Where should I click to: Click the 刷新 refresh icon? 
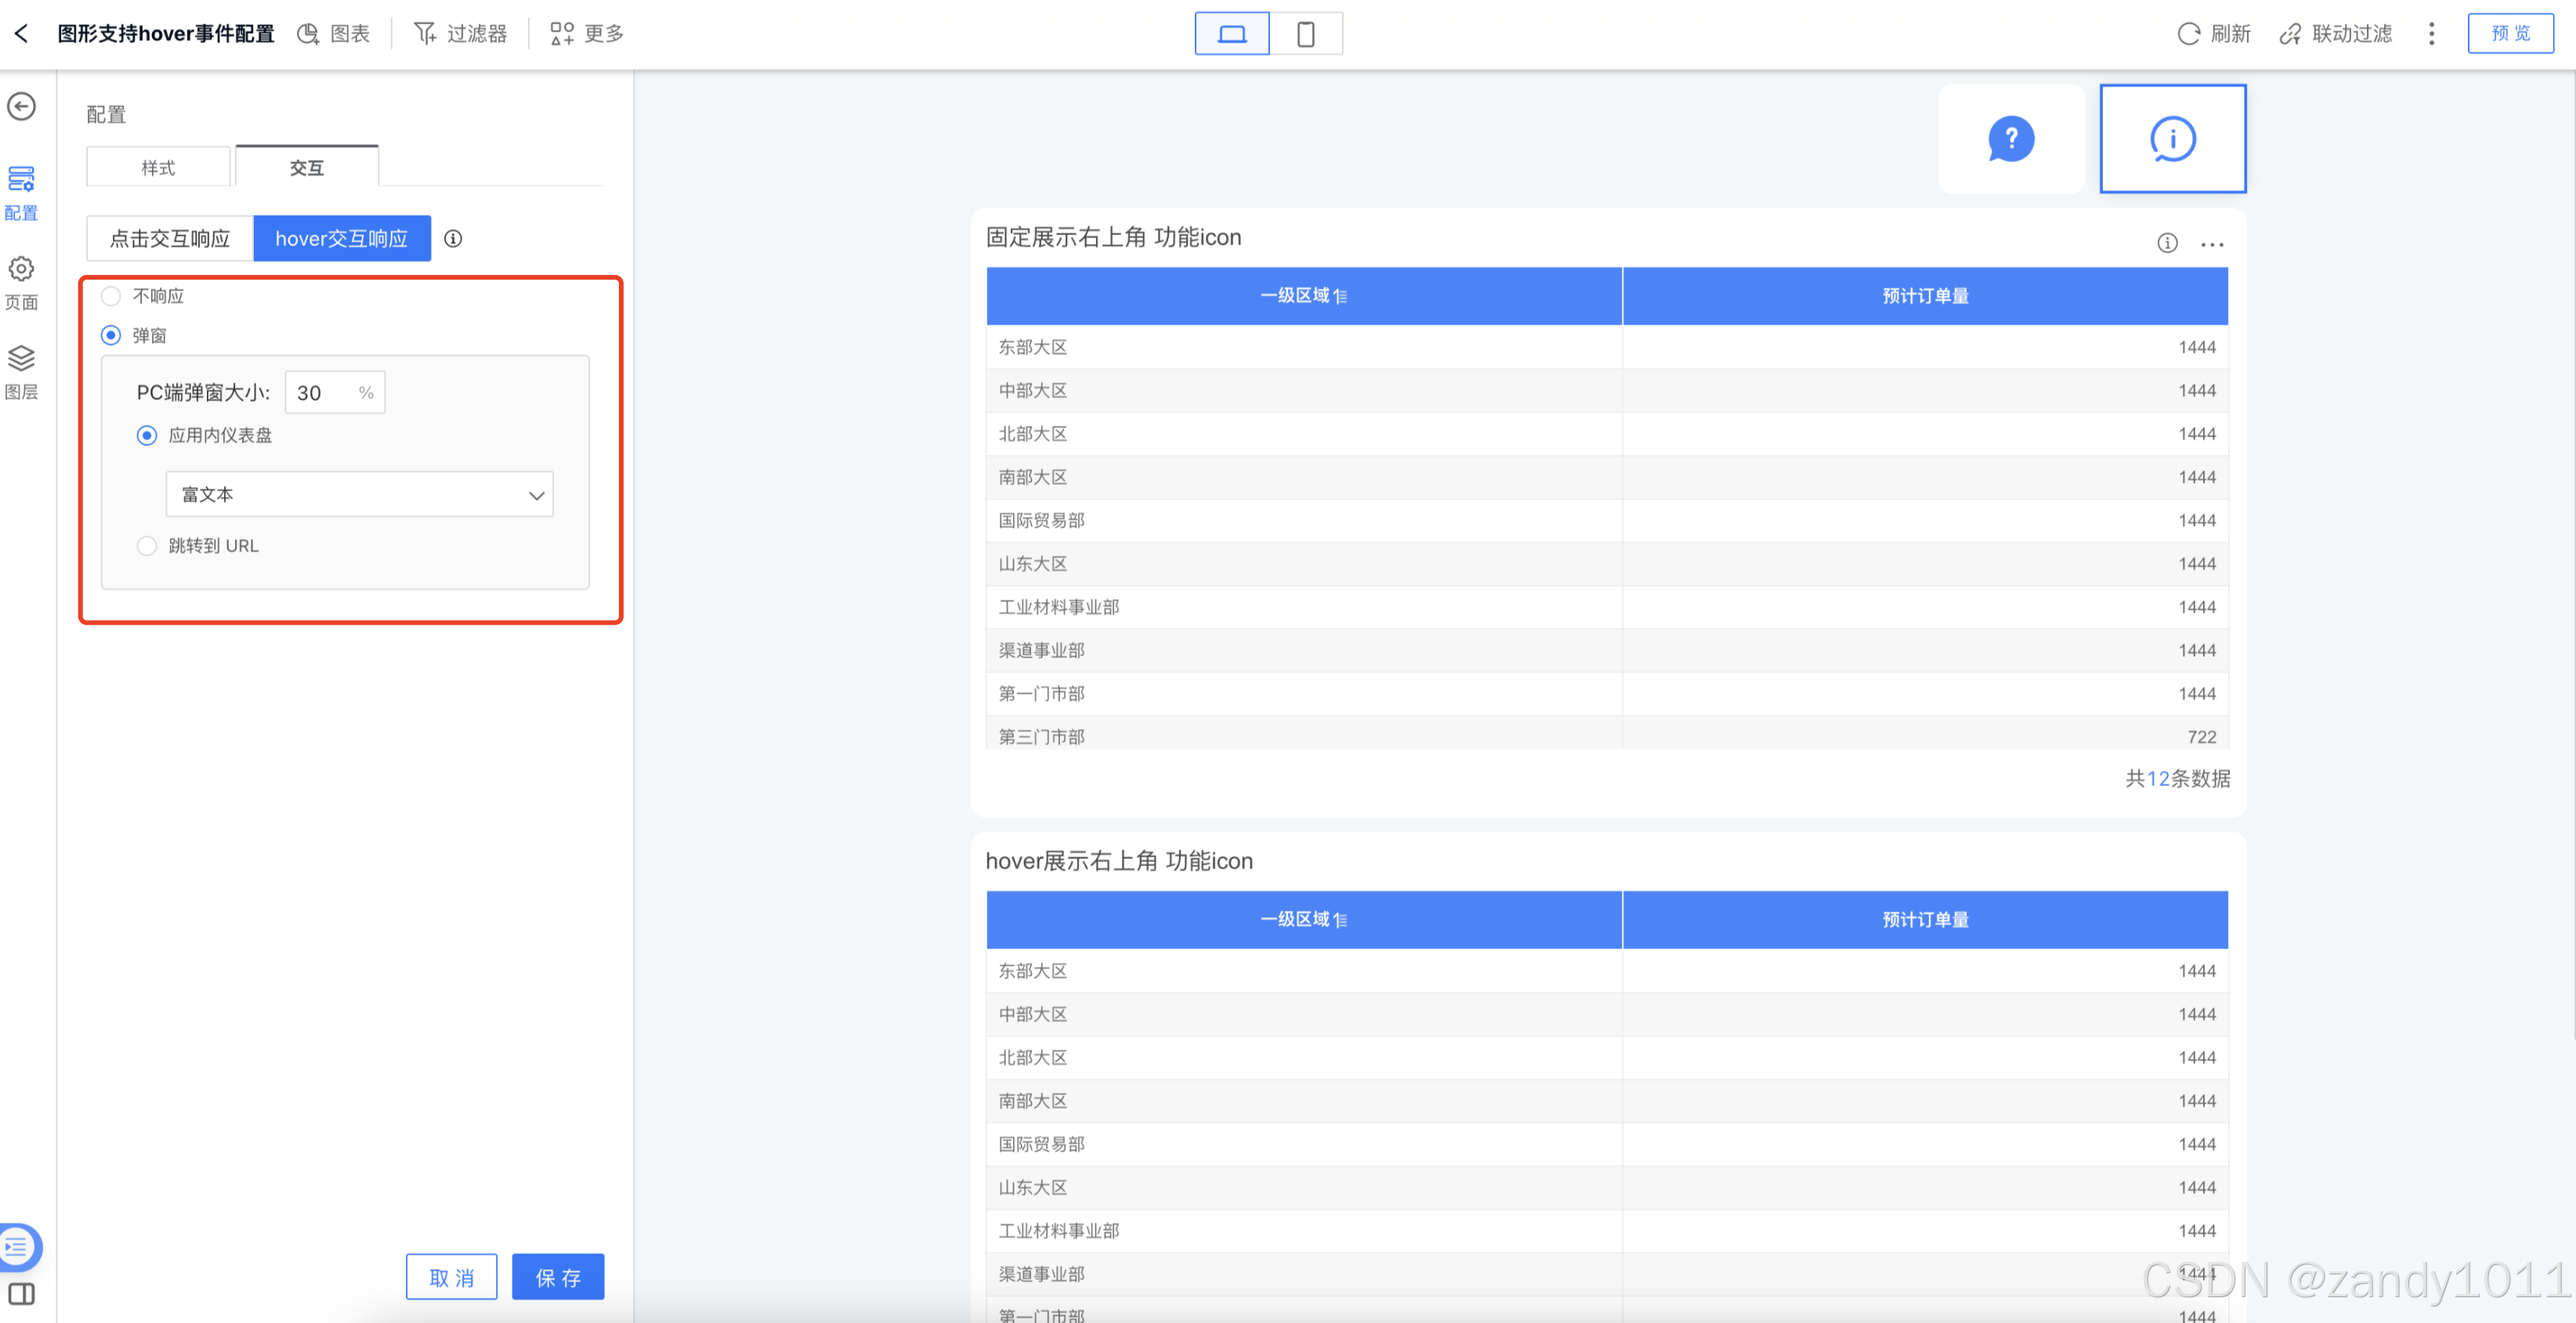(2188, 34)
